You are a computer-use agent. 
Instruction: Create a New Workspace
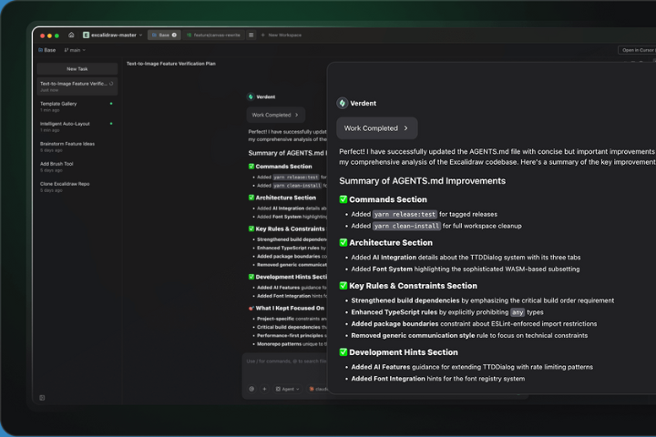pos(282,36)
